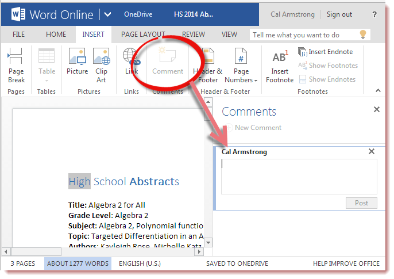Expand the app switcher chevron beside Word Online
This screenshot has width=394, height=279.
[x=107, y=14]
